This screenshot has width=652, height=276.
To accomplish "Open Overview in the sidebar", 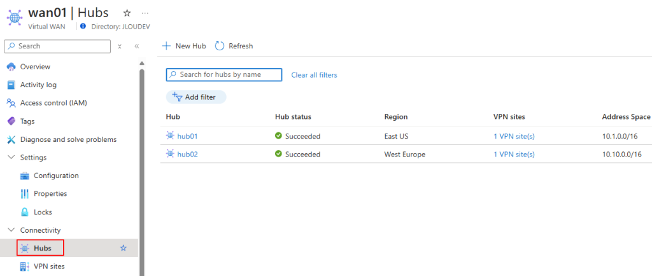I will pos(36,67).
